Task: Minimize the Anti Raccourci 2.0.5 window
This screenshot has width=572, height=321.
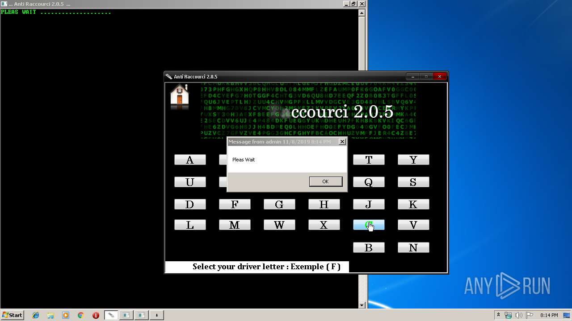Action: coord(413,77)
